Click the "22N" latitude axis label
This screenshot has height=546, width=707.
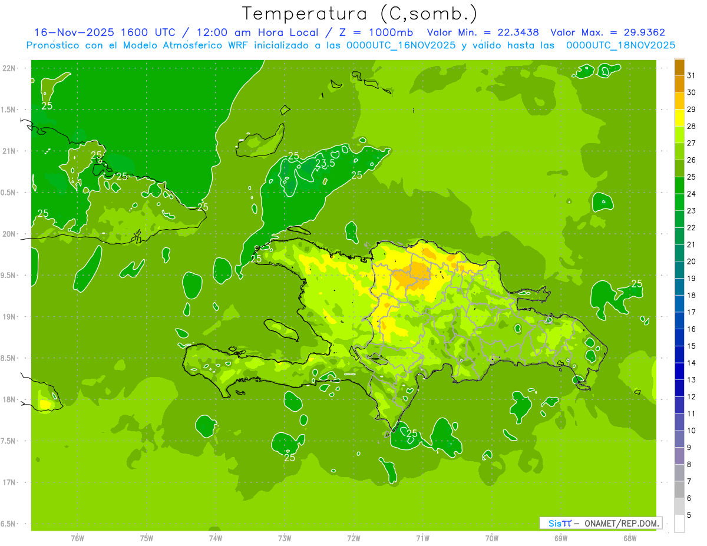(x=10, y=68)
